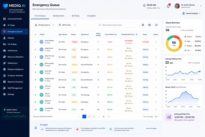The height and width of the screenshot is (137, 205).
Task: Change rows per page dropdown
Action: coord(157,117)
